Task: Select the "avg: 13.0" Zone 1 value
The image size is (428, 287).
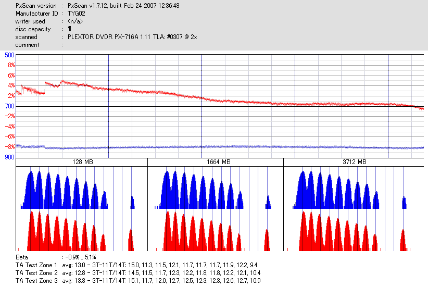Action: click(74, 265)
